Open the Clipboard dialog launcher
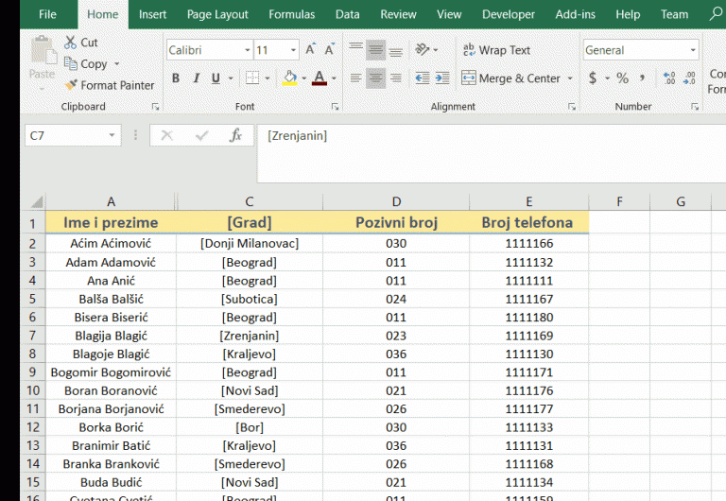Screen dimensions: 726x501 pos(155,107)
